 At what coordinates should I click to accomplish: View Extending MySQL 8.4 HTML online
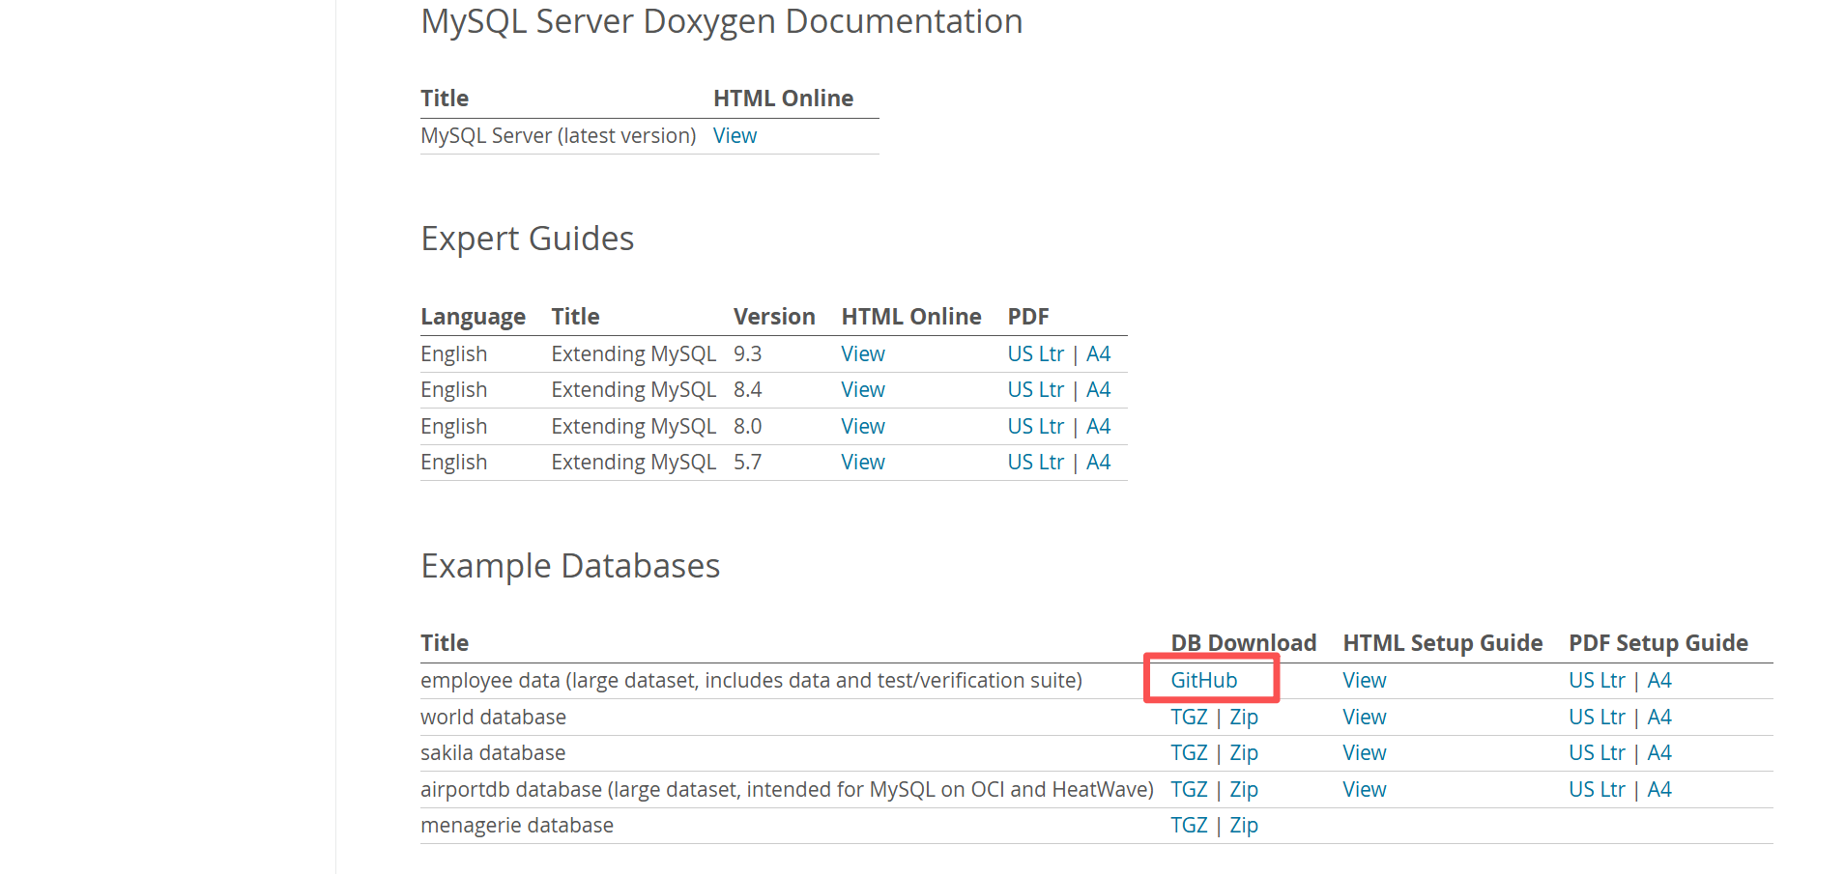pos(862,389)
